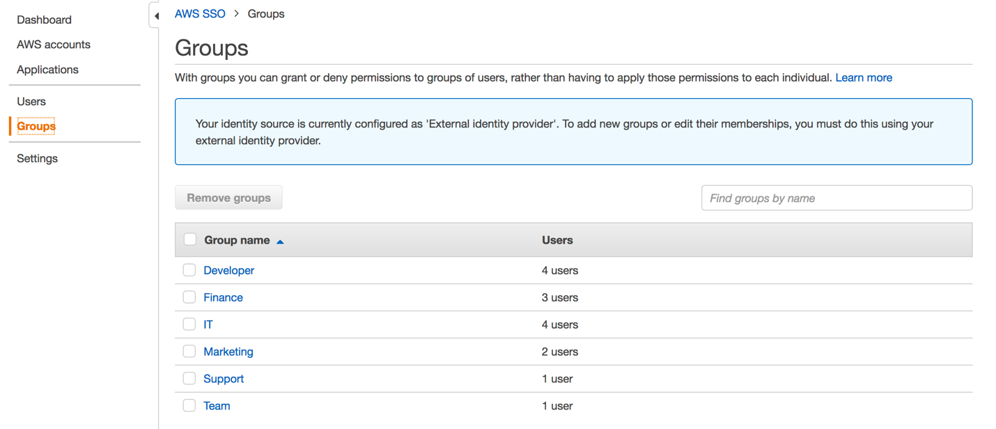The height and width of the screenshot is (429, 996).
Task: Open the AWS accounts section
Action: click(53, 44)
